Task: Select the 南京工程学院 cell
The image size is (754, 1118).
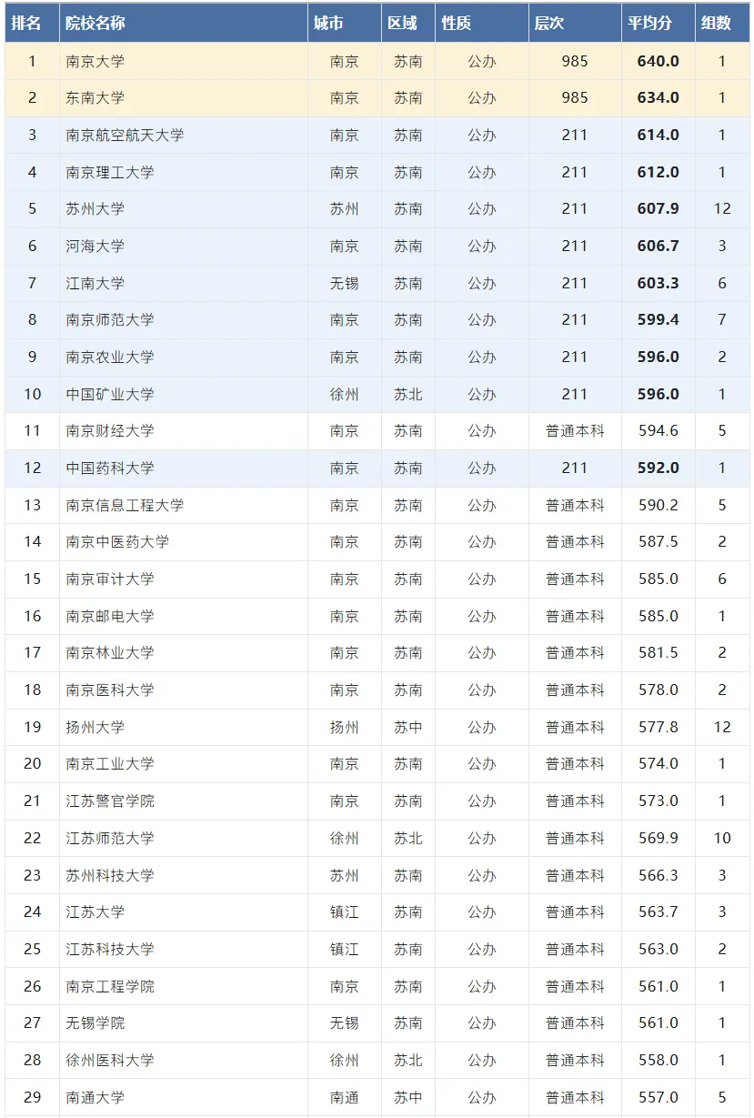Action: (183, 987)
